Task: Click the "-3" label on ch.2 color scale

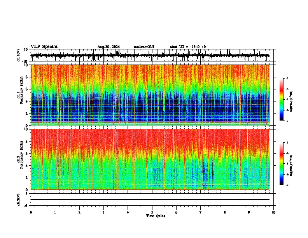Action: pos(287,143)
